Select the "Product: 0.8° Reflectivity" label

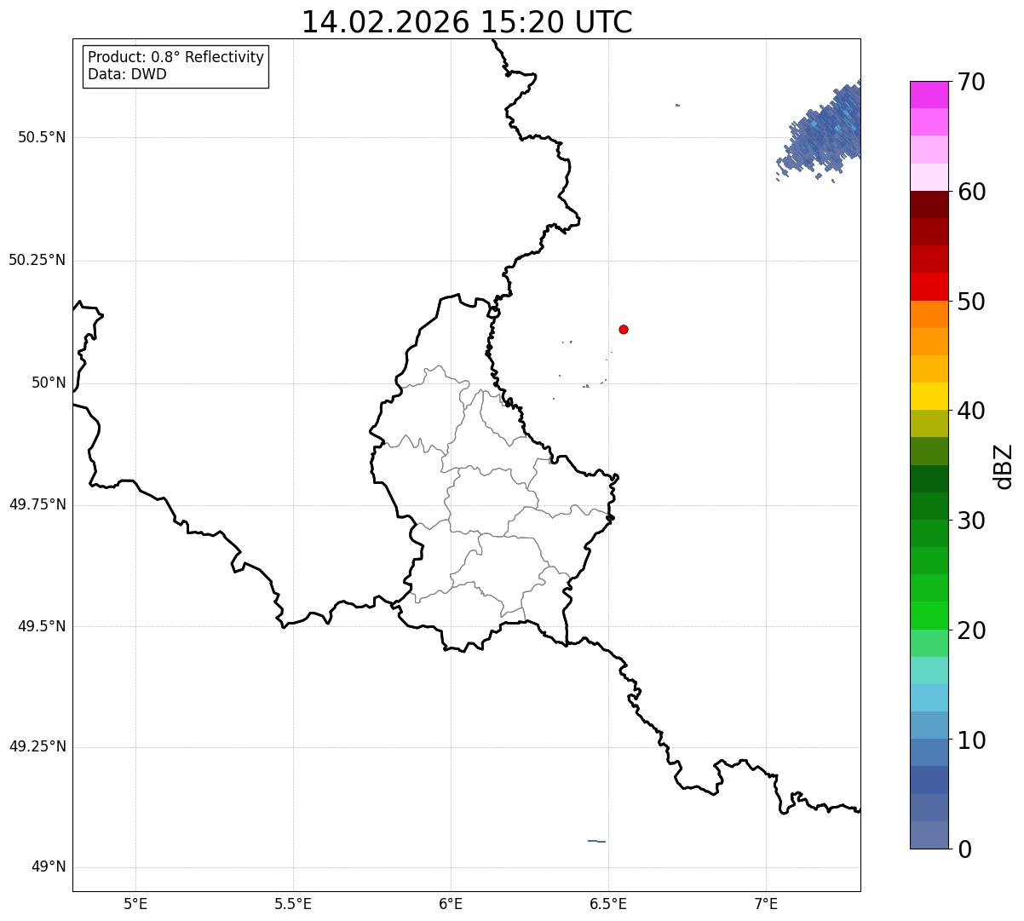[176, 57]
